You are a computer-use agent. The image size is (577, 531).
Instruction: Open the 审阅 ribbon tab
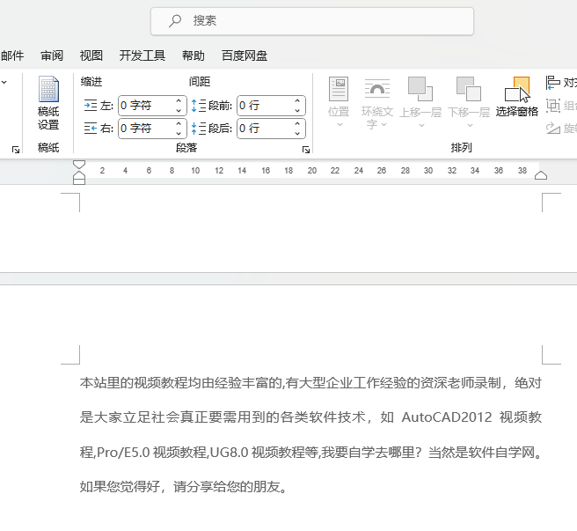click(x=52, y=55)
